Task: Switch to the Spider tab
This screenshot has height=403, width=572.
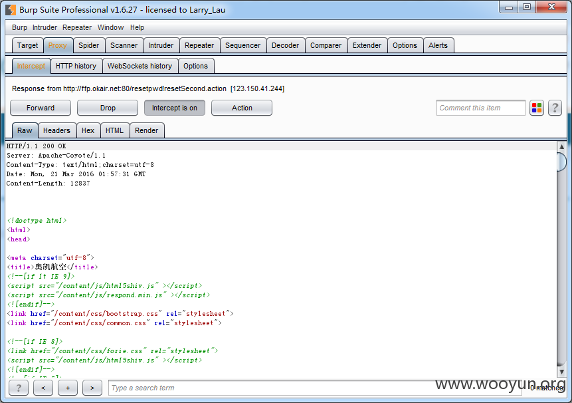Action: (88, 45)
